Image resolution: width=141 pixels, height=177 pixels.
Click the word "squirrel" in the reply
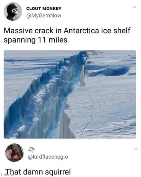click(x=58, y=172)
